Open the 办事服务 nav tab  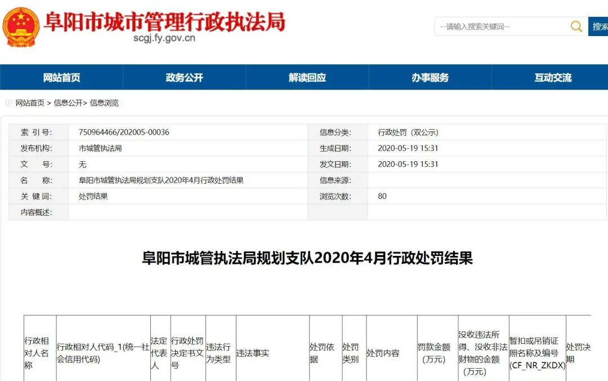431,77
